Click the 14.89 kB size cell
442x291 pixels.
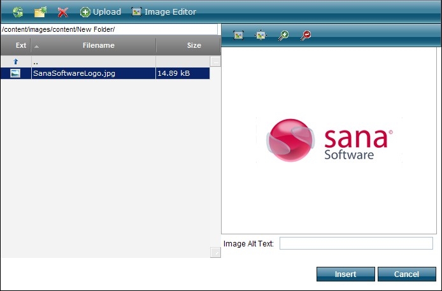[x=182, y=73]
